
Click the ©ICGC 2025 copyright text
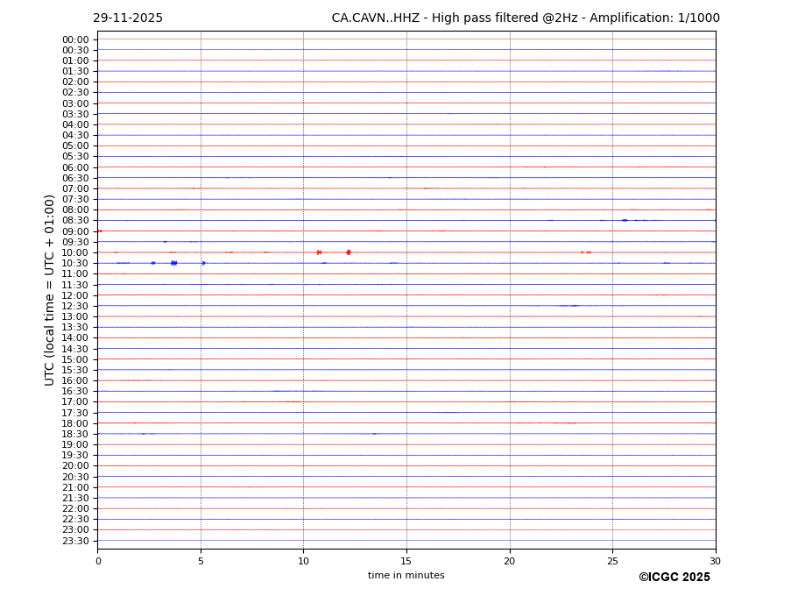click(674, 578)
